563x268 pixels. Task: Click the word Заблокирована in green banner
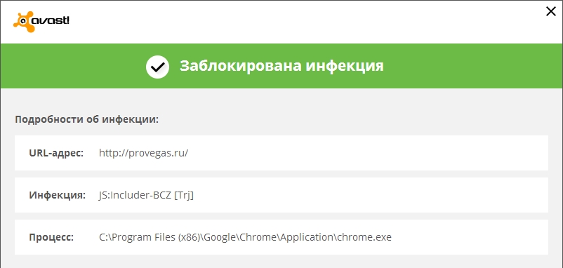[241, 66]
